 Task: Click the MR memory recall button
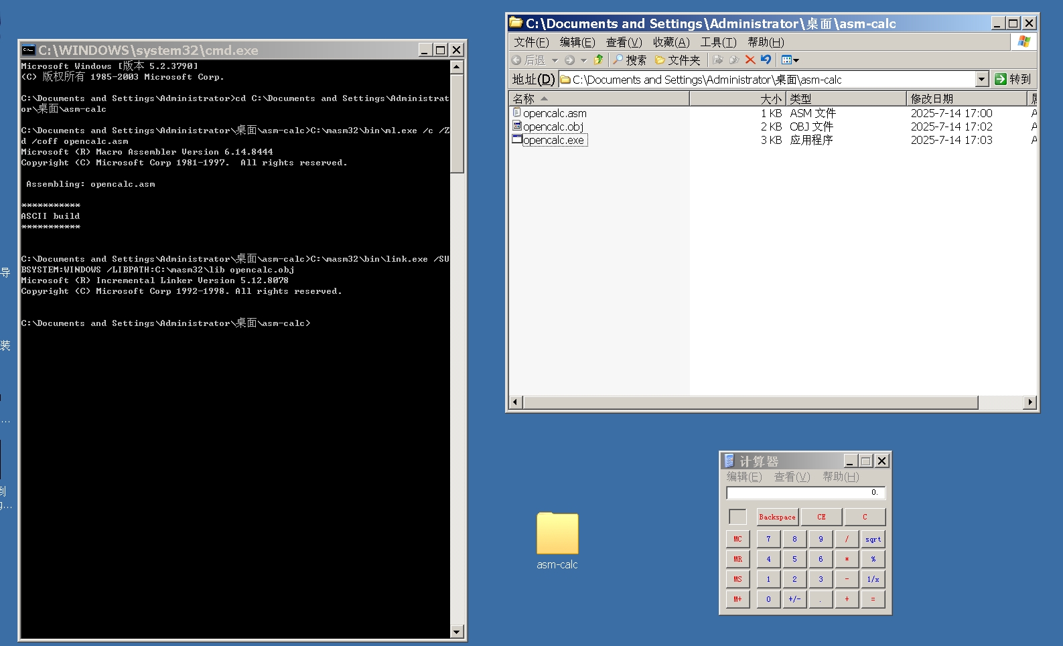point(737,559)
